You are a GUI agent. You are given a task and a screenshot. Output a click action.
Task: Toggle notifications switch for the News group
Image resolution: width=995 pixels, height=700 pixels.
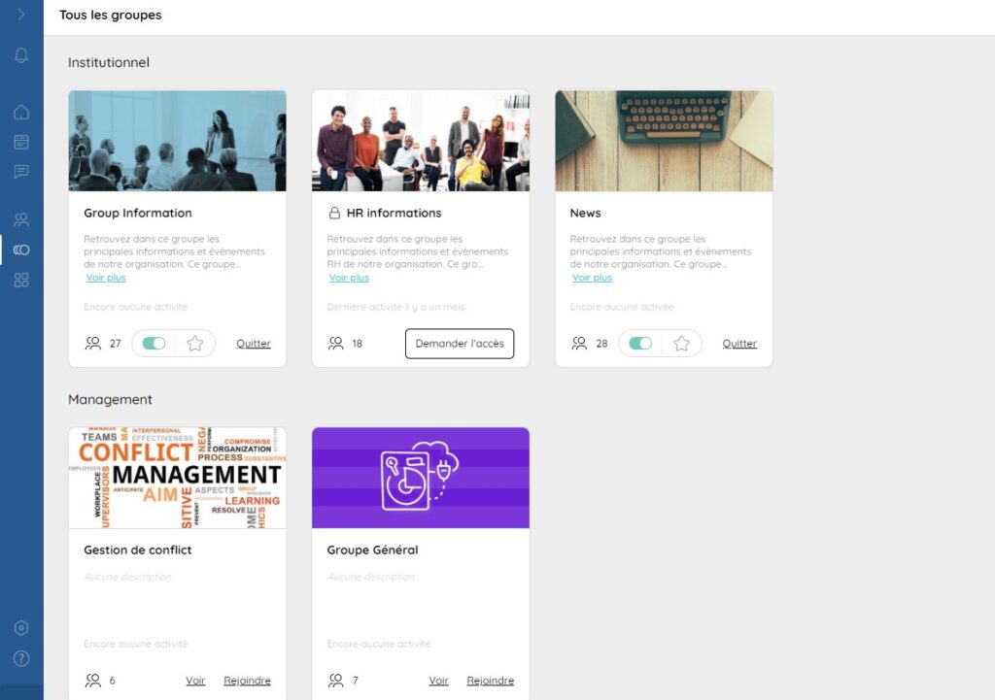[x=640, y=344]
